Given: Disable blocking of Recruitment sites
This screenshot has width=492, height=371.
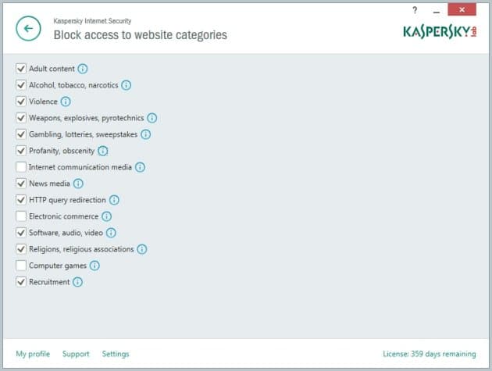Looking at the screenshot, I should point(21,281).
